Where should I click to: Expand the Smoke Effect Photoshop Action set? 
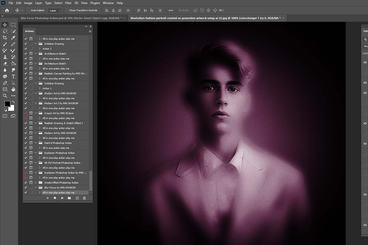36,183
